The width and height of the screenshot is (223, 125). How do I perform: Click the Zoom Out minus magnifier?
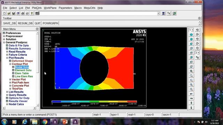[x=191, y=89]
